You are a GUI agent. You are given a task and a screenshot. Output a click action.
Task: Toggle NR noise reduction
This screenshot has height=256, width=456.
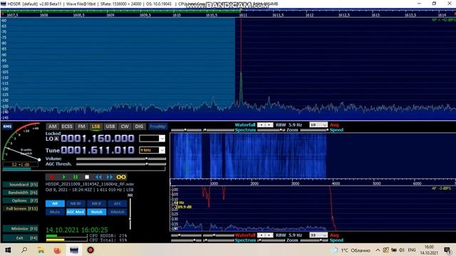(x=55, y=203)
